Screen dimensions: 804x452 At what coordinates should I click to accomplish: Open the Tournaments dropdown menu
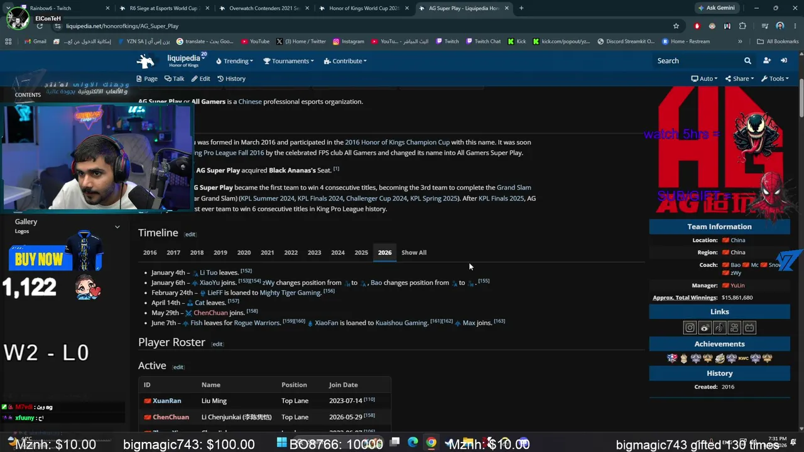289,61
